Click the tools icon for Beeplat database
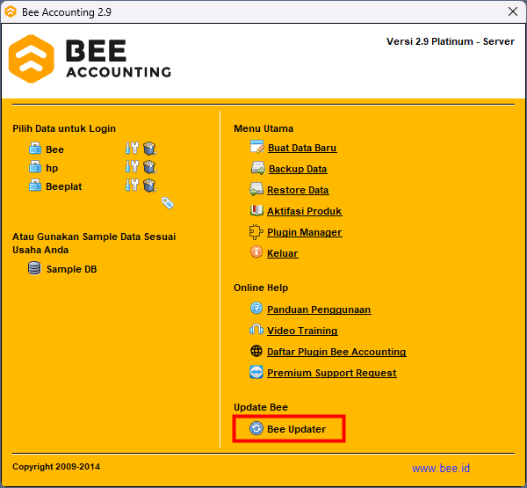This screenshot has width=527, height=488. click(132, 186)
